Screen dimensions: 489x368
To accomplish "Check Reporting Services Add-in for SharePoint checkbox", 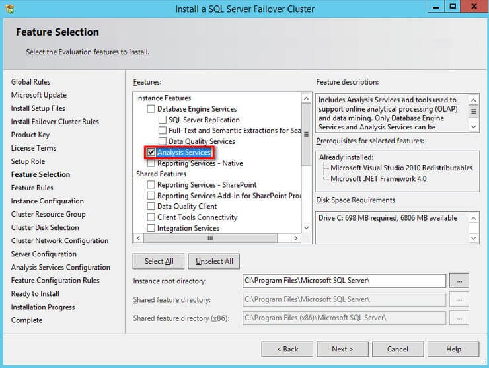I will point(151,196).
